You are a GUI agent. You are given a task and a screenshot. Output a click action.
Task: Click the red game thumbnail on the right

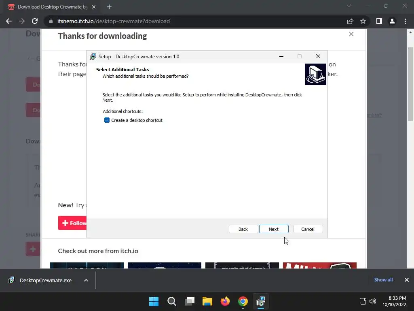tap(320, 266)
